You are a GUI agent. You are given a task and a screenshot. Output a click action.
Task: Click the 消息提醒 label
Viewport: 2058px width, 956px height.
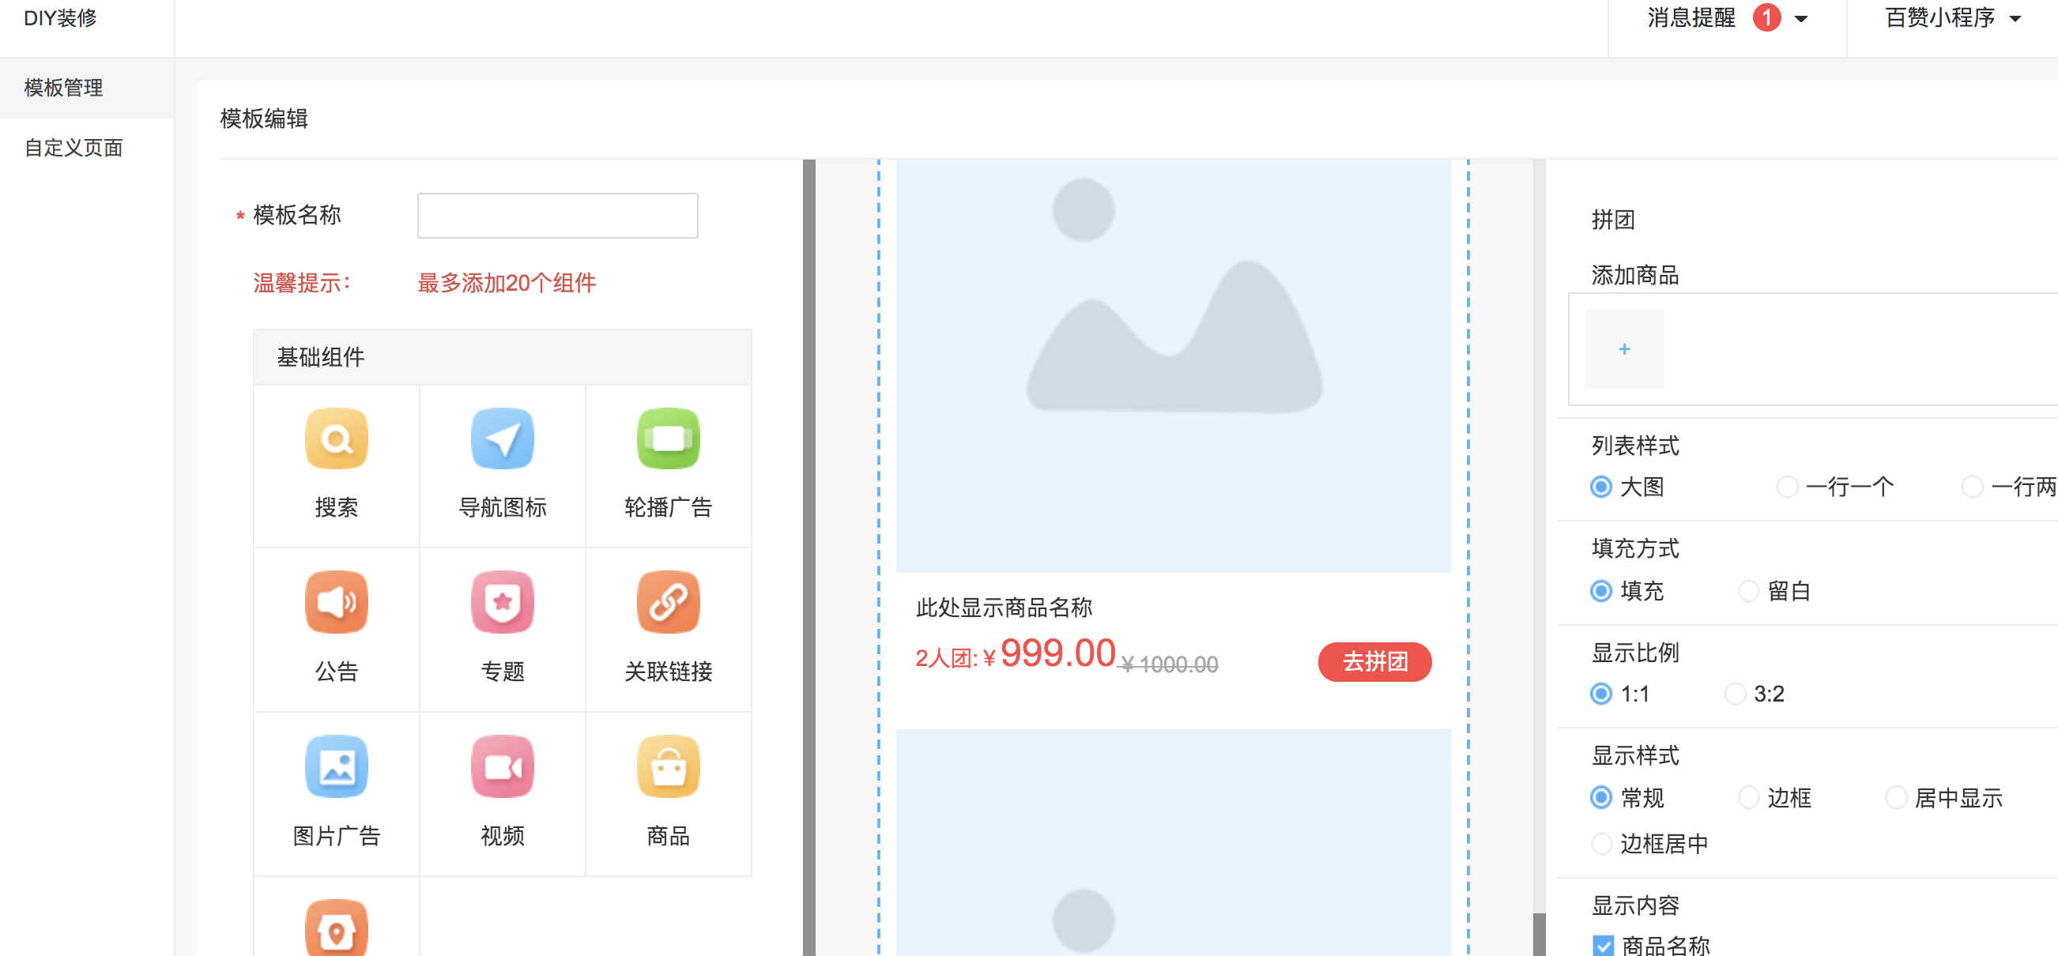pyautogui.click(x=1691, y=17)
